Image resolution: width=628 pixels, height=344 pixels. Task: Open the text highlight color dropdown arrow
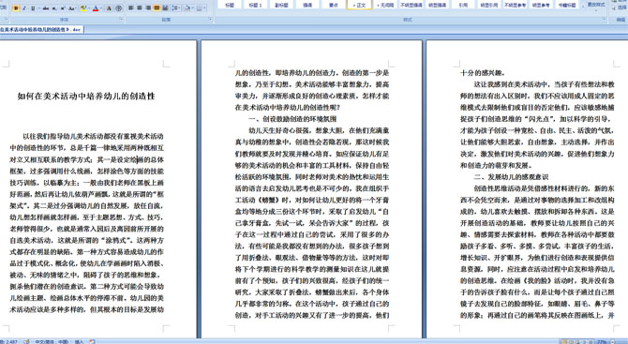tap(89, 8)
